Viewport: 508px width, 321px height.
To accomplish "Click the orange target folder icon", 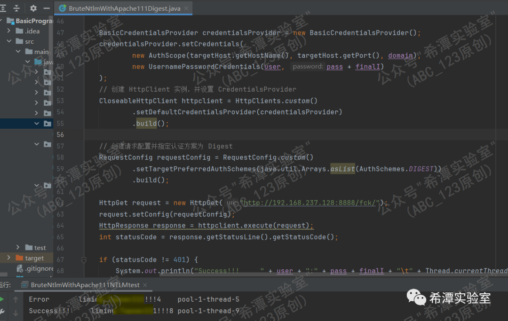I will [x=19, y=258].
